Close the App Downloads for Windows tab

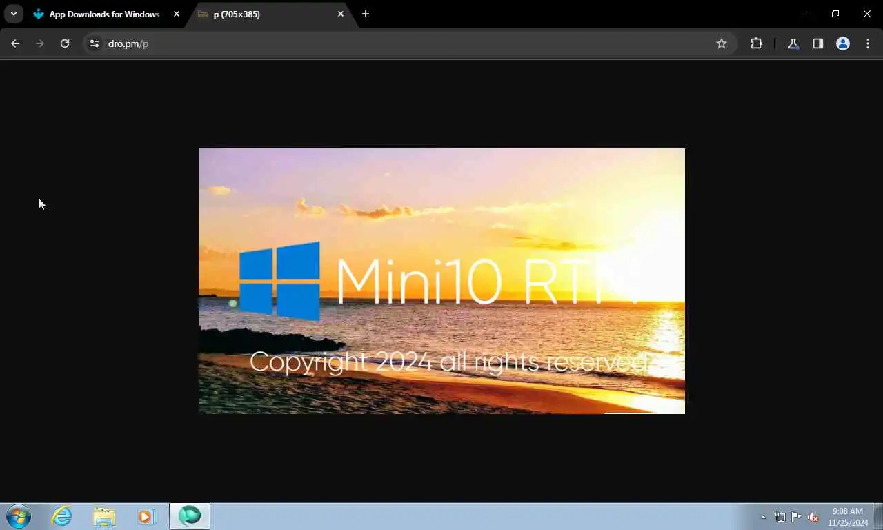pos(177,14)
